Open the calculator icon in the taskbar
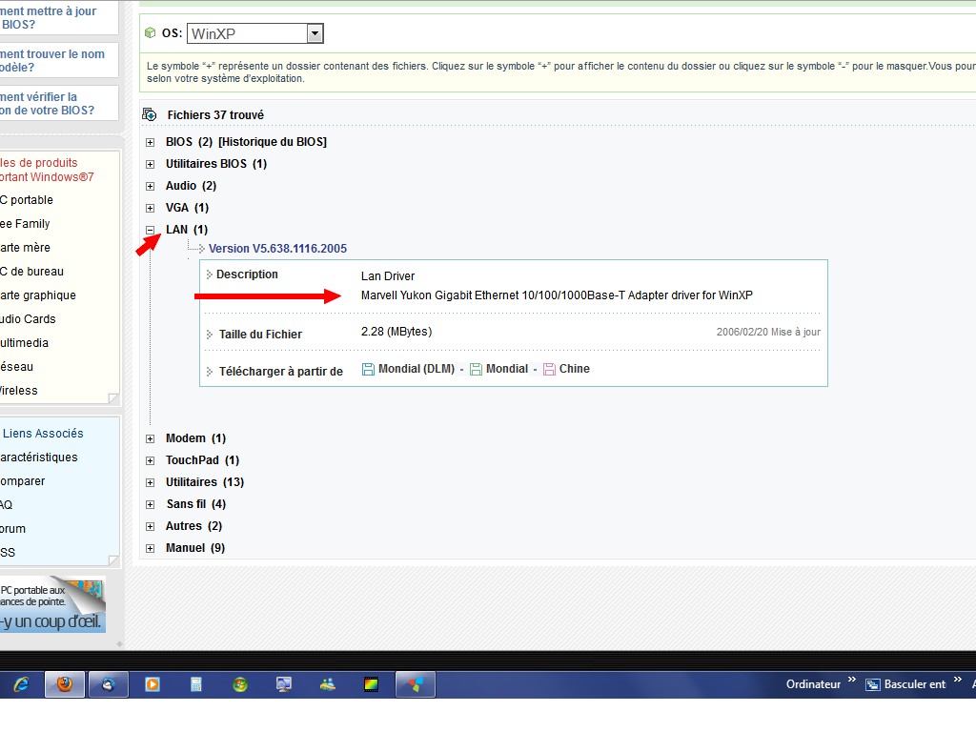The height and width of the screenshot is (732, 976). pos(196,683)
